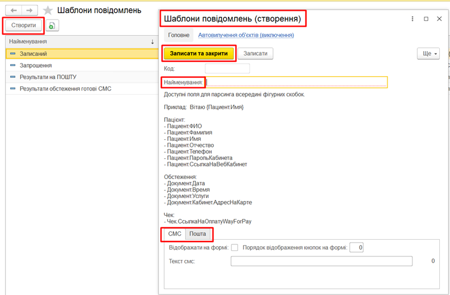Open the Головне section tab
450x295 pixels.
point(179,35)
